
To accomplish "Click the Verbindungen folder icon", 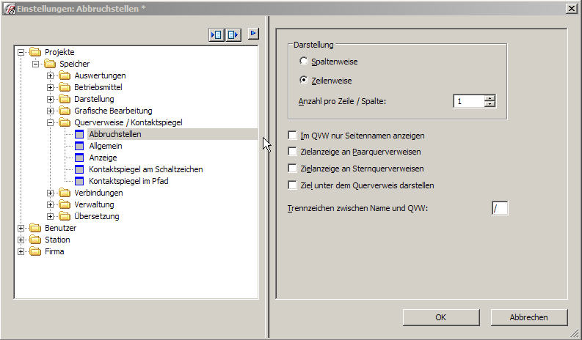I will 65,193.
